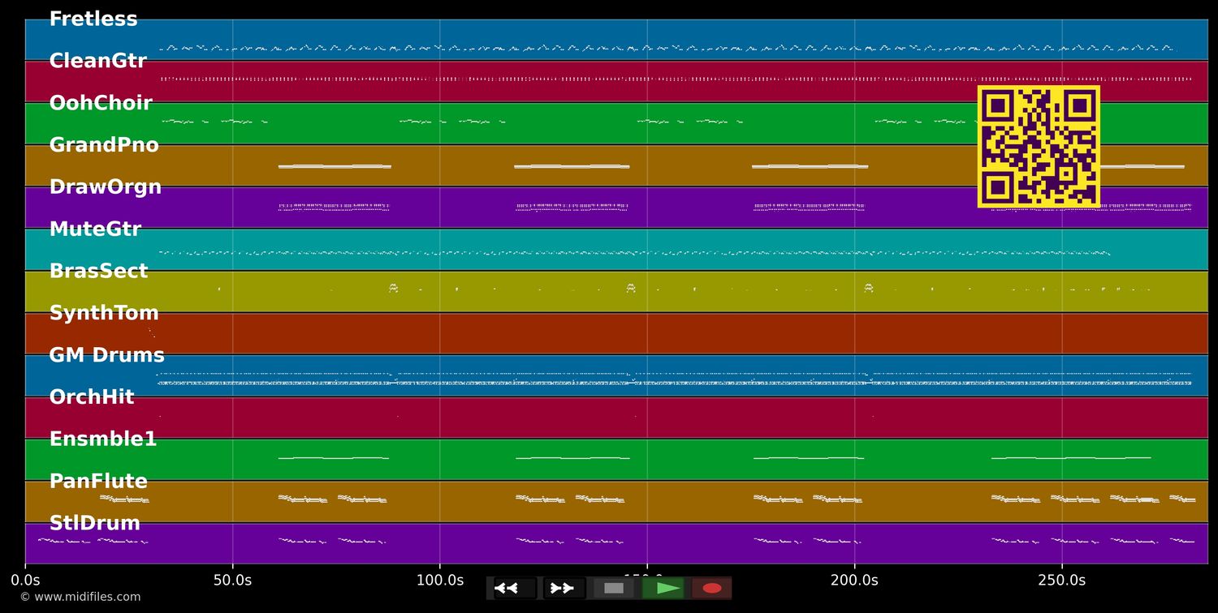Screen dimensions: 1218x613
Task: Open the www.midifiles.com link
Action: [80, 597]
